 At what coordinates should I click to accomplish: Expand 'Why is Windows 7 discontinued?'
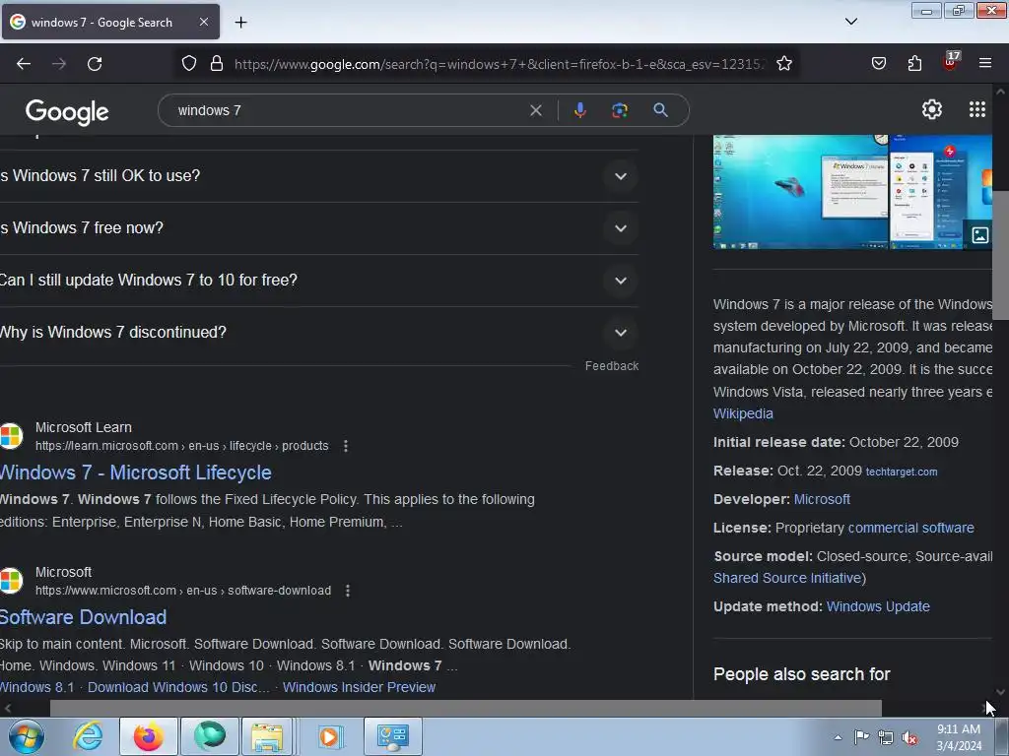[x=319, y=333]
